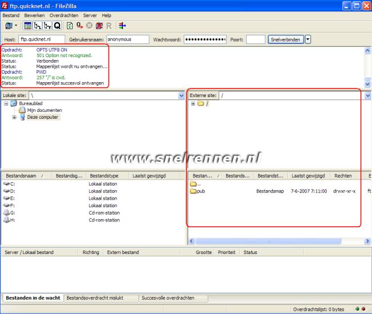Select CD-ROM drive H:
The image size is (372, 314).
9,220
